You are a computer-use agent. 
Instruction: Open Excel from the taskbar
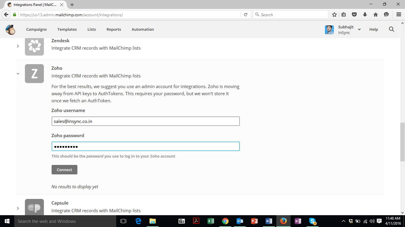tap(211, 221)
